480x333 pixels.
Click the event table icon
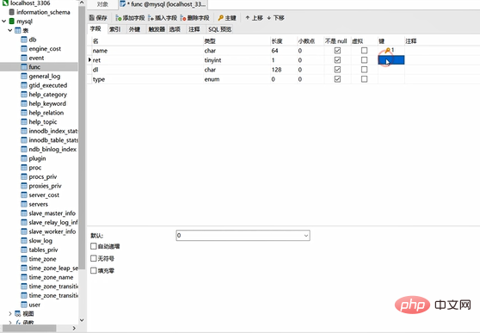24,58
